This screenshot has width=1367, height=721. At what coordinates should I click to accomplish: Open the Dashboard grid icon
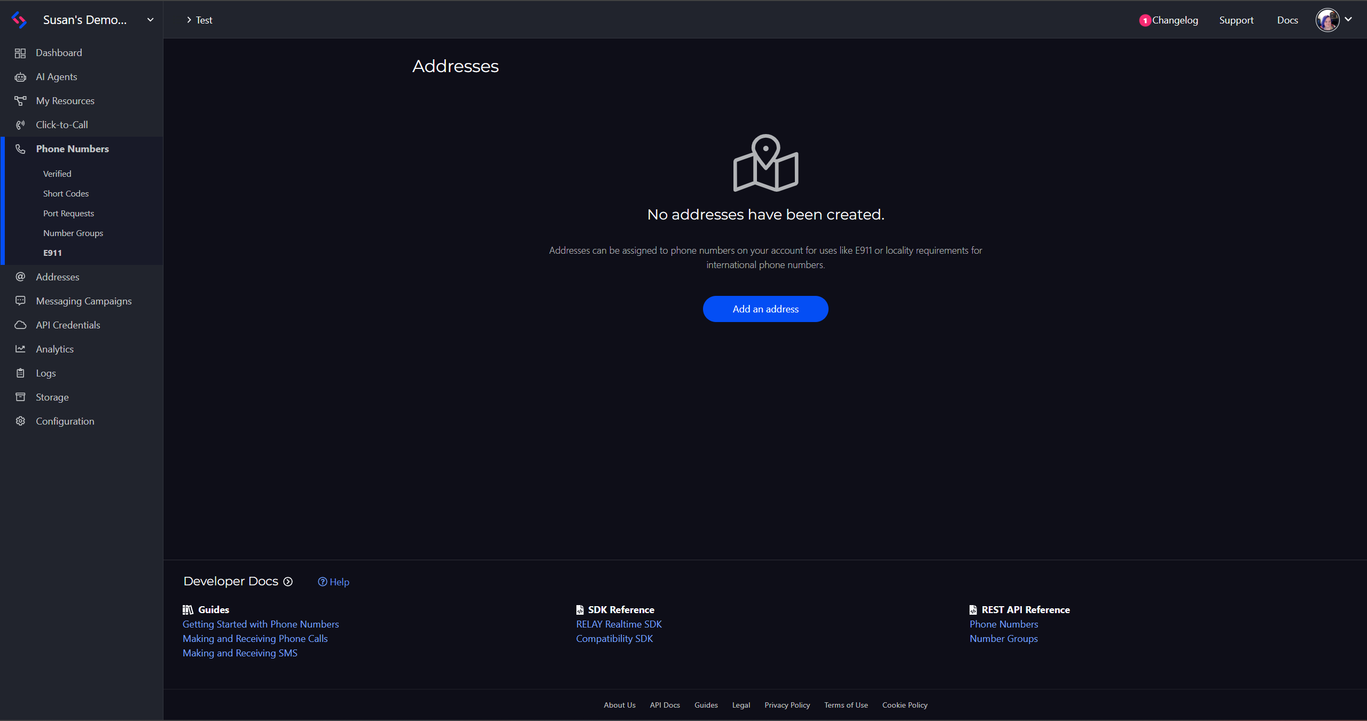pos(20,53)
